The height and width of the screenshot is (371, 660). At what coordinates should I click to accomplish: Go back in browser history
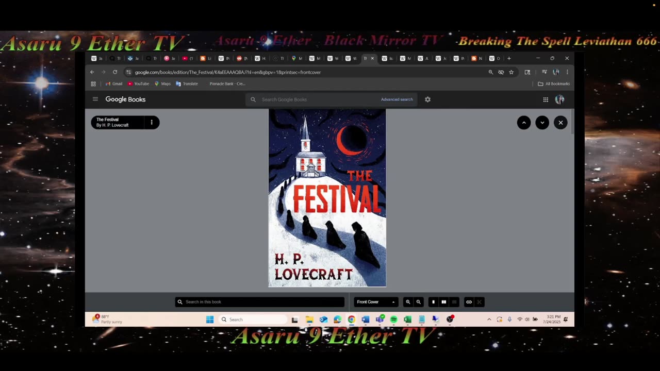coord(92,72)
